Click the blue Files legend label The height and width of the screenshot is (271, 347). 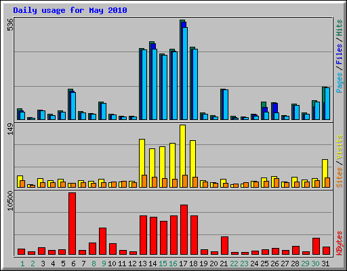[340, 54]
